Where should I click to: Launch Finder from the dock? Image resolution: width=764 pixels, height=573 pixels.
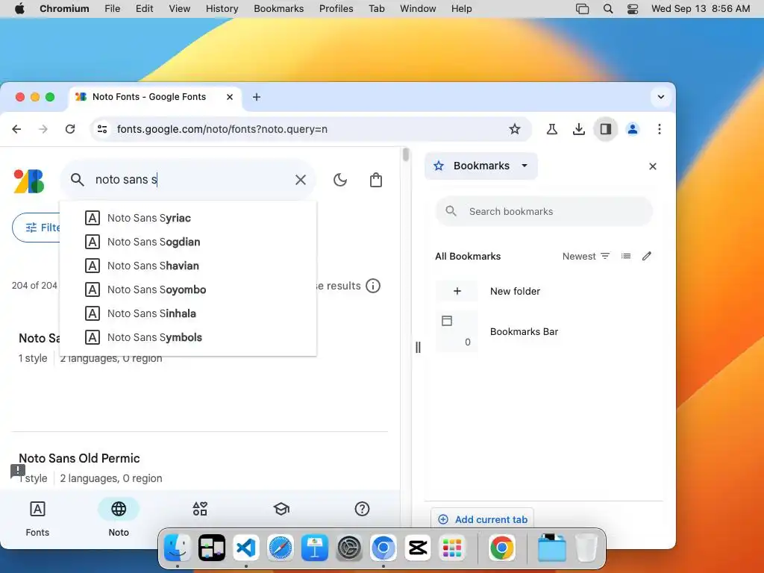(178, 548)
